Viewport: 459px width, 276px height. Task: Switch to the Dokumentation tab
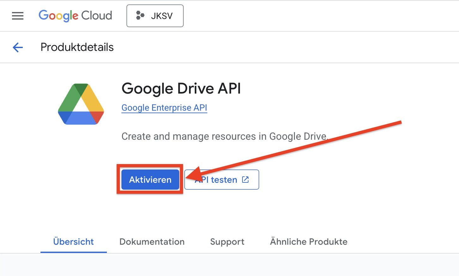tap(152, 242)
